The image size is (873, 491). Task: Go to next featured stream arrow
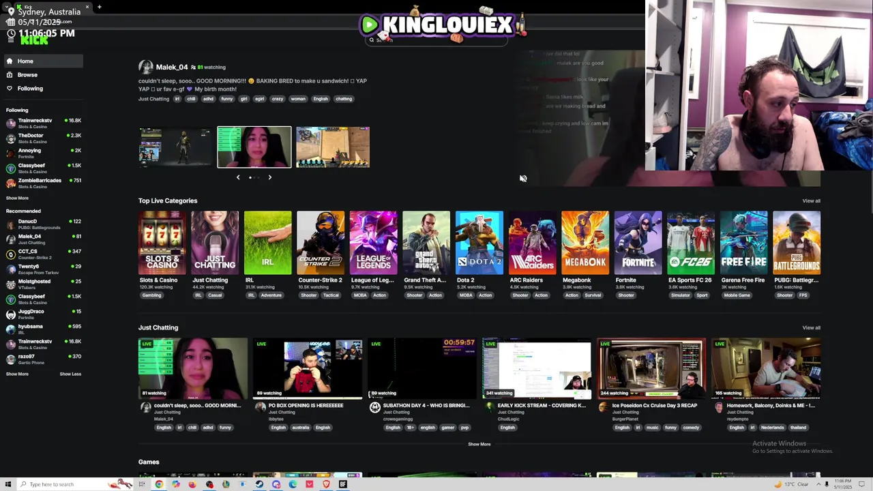point(269,177)
